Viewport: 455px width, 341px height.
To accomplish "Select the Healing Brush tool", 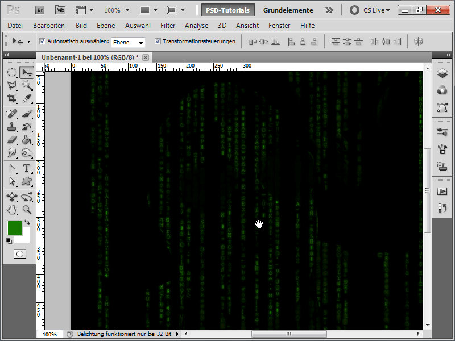I will pyautogui.click(x=12, y=114).
